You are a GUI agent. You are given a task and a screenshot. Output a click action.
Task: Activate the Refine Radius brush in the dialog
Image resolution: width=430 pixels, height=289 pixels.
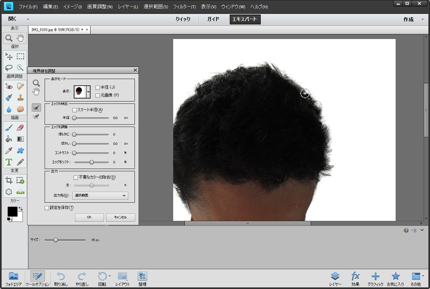(36, 107)
